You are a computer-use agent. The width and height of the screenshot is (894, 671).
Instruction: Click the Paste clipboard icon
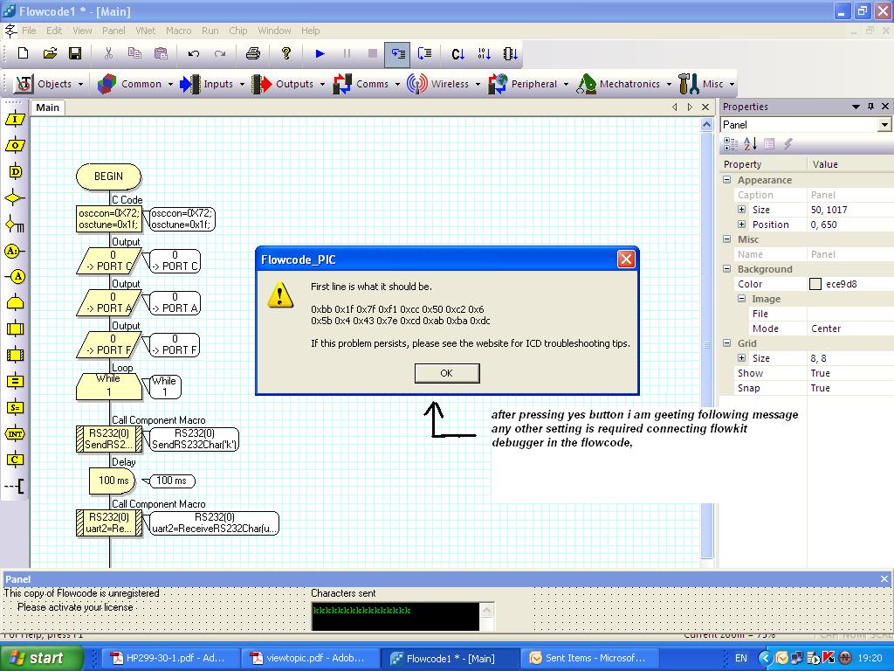tap(161, 53)
